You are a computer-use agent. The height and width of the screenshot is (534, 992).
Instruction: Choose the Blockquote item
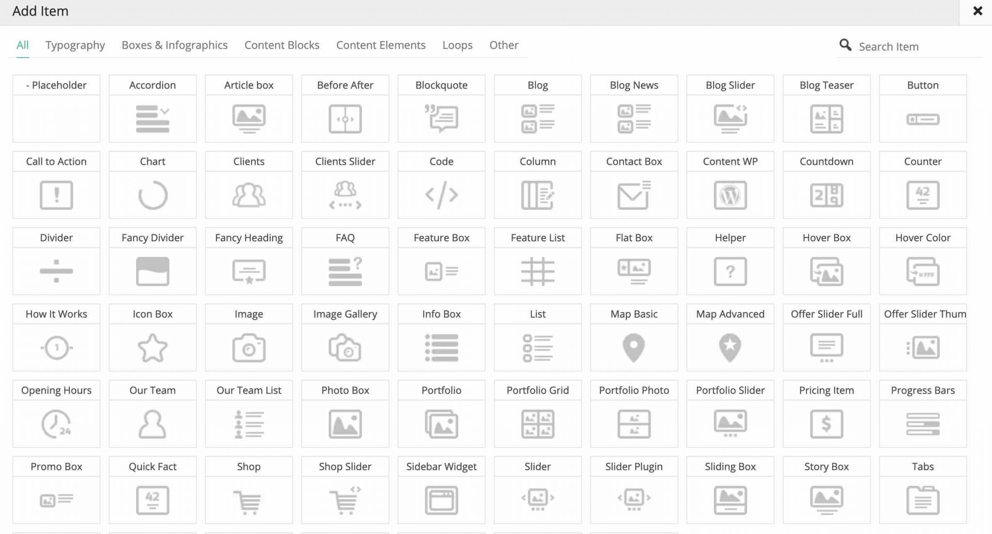441,119
